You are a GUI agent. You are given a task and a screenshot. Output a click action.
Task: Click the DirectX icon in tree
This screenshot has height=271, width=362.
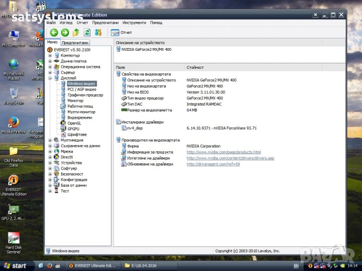(x=57, y=157)
